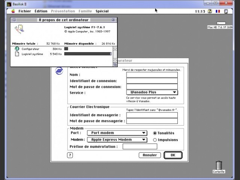Open the Apple Express Modem dropdown
The height and width of the screenshot is (180, 240).
pos(117,139)
